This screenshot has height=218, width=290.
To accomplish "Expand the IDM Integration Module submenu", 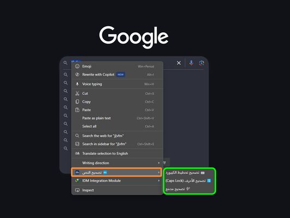I will pos(117,180).
